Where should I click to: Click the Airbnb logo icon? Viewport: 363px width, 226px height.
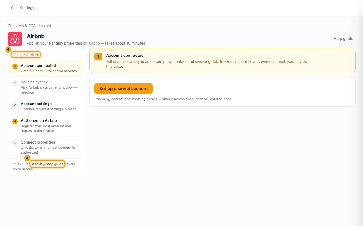[15, 39]
